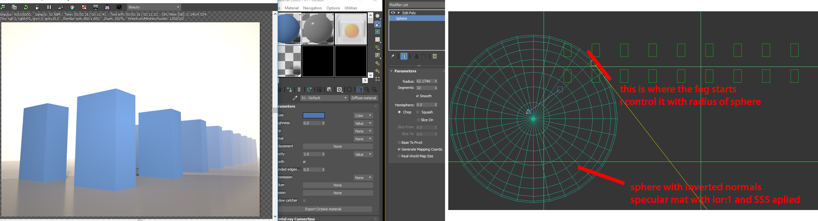818x221 pixels.
Task: Click the Configure Modifier Sets icon
Action: coord(435,56)
